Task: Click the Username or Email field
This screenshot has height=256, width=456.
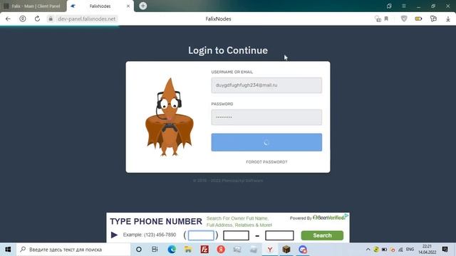Action: click(266, 85)
